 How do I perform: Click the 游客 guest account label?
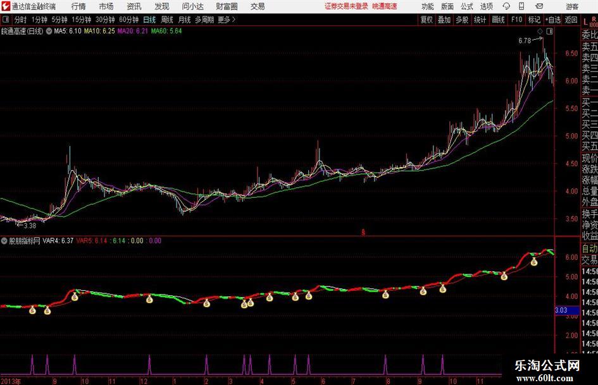[571, 6]
